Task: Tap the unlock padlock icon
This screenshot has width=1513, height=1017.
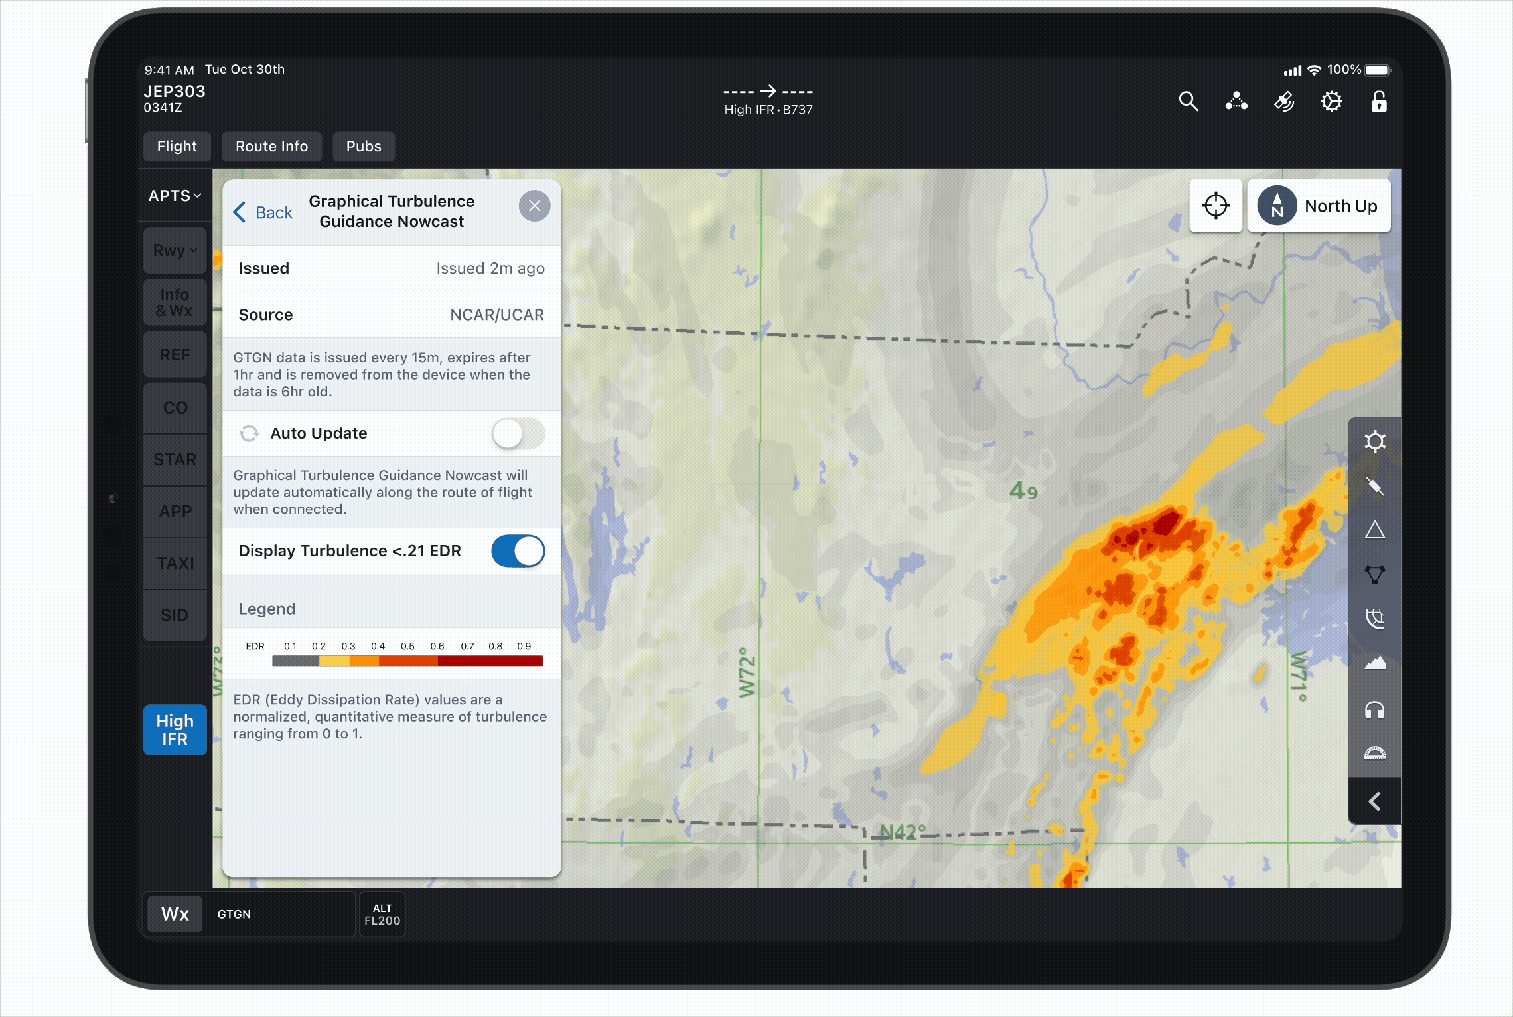Action: coord(1379,102)
